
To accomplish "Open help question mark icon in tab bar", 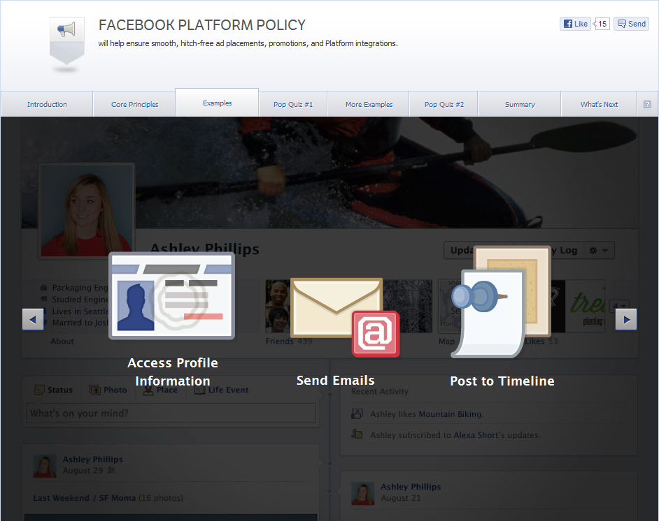I will point(647,105).
